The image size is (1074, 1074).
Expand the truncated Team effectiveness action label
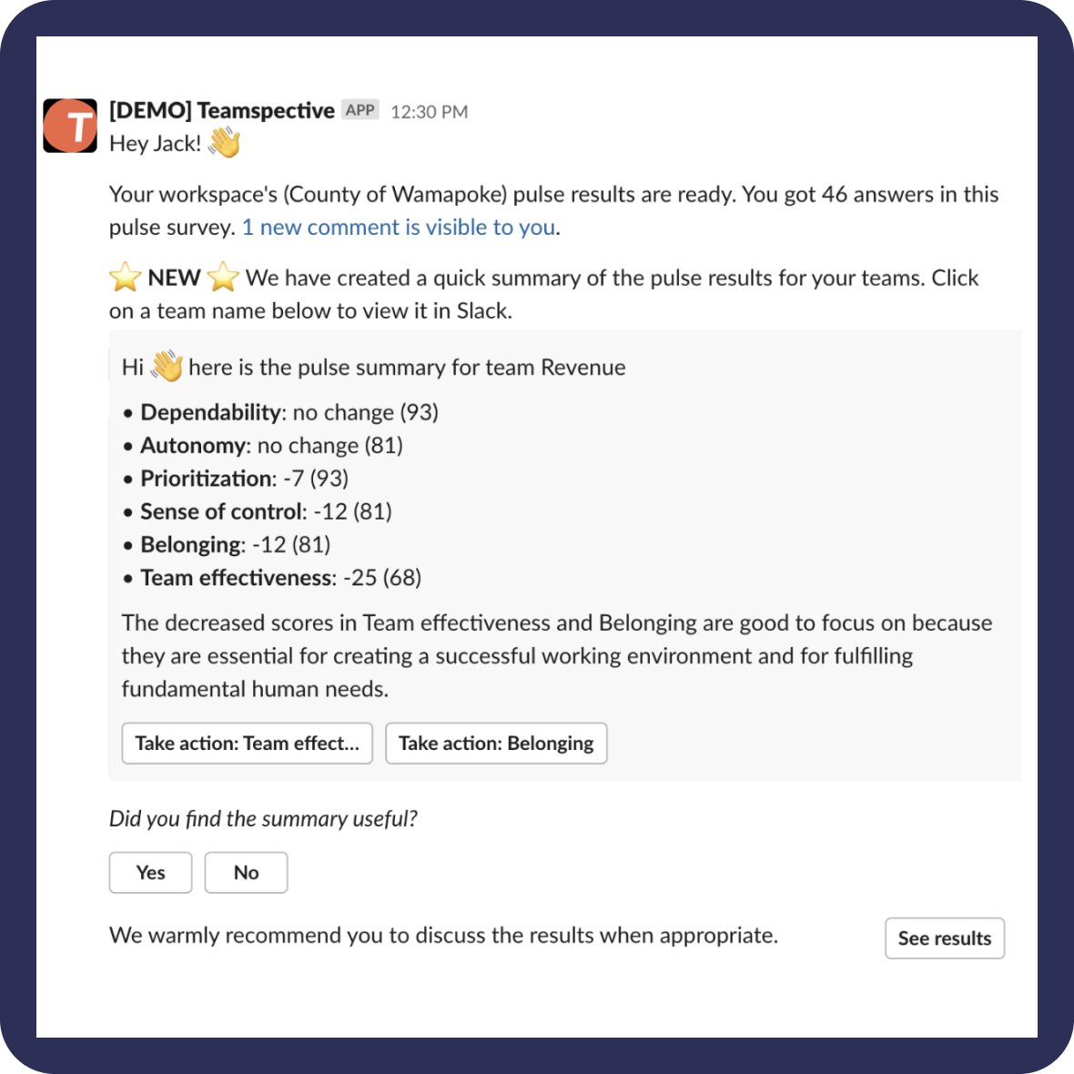247,743
